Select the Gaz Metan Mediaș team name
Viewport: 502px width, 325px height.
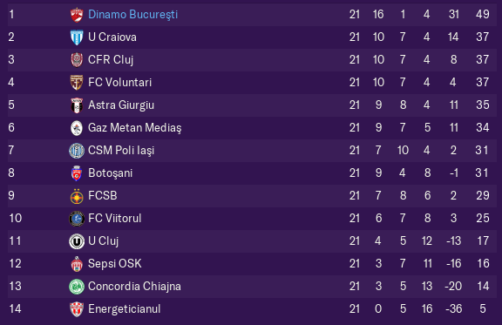(135, 128)
